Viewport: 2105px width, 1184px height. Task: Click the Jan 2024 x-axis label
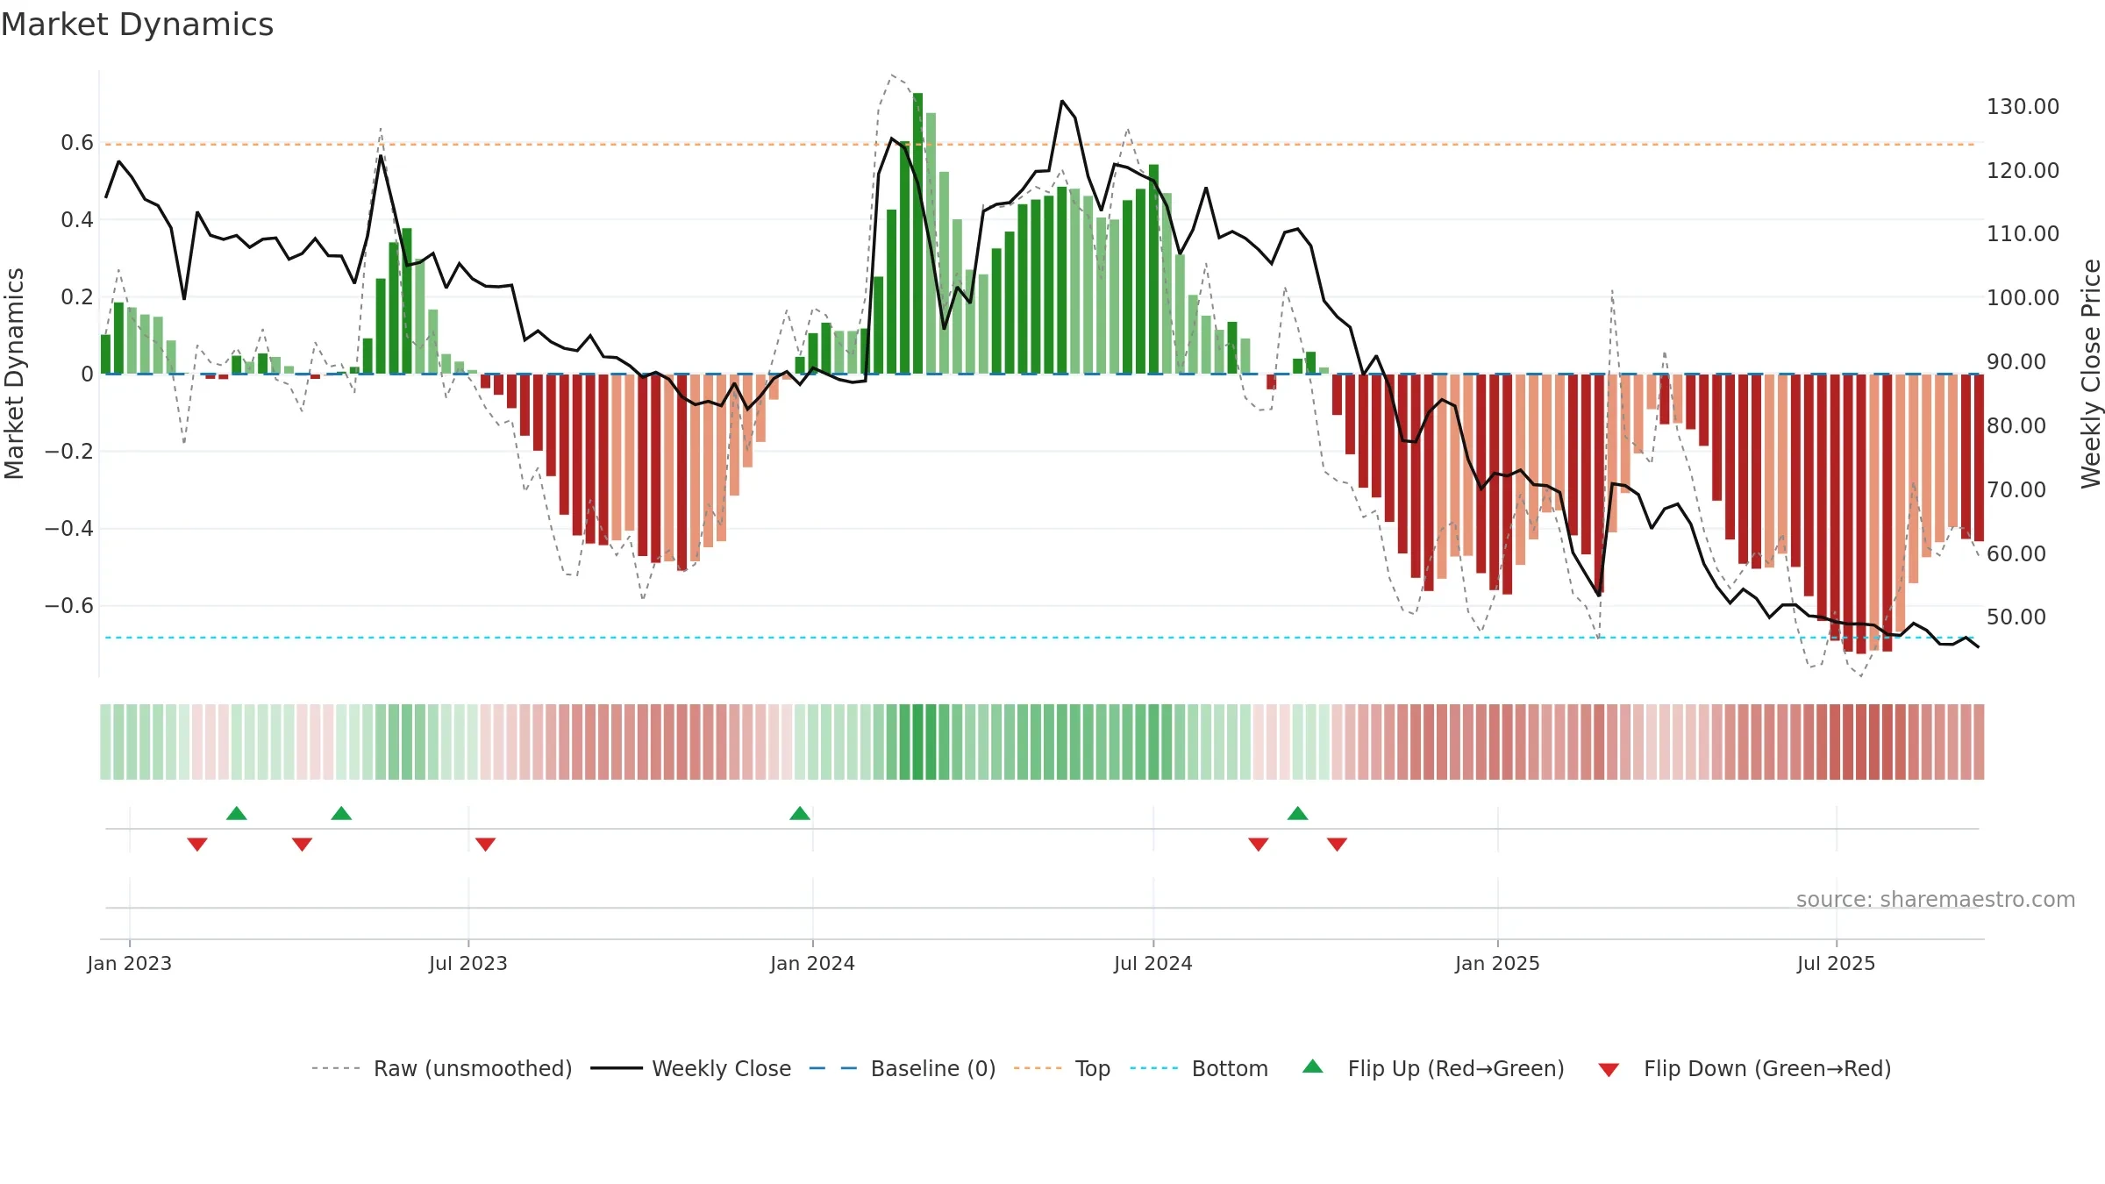(813, 963)
